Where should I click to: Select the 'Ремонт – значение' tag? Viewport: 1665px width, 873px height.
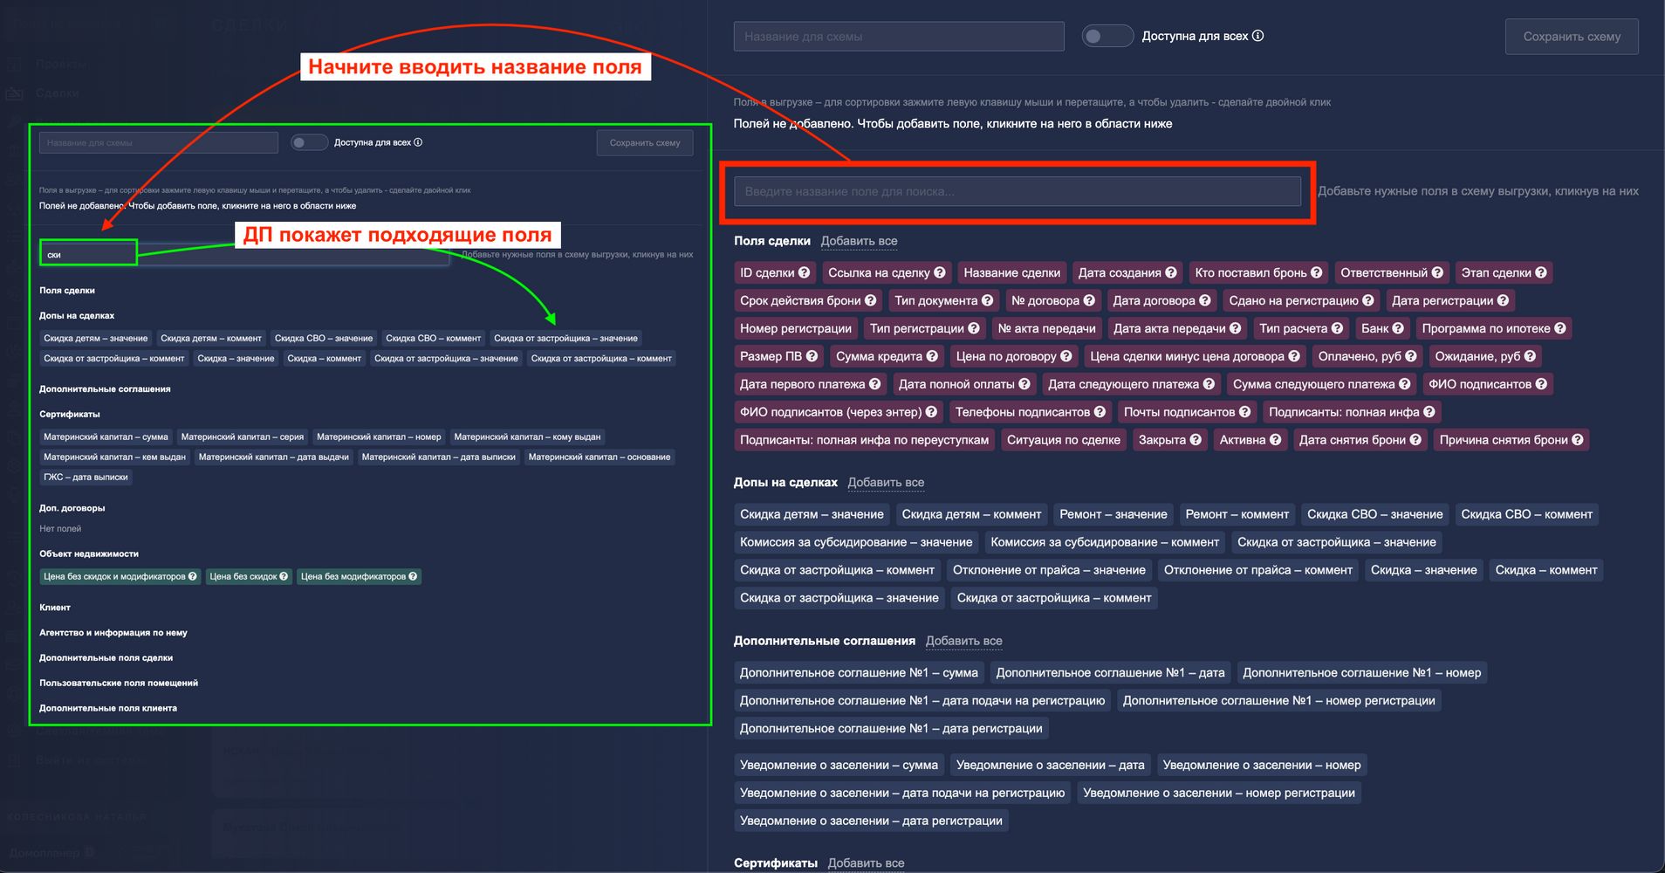(1113, 514)
